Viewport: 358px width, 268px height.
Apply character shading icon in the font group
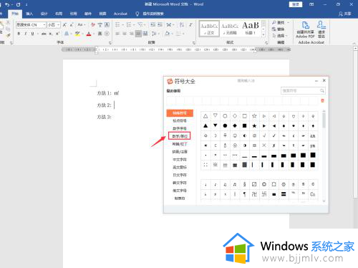click(x=100, y=34)
